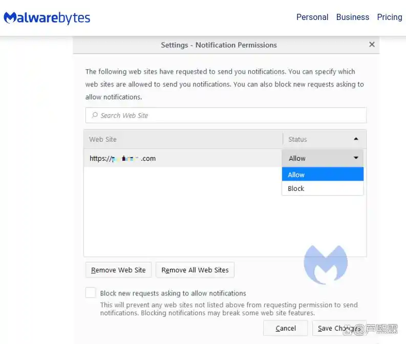Open the Allow status dropdown

tap(323, 158)
